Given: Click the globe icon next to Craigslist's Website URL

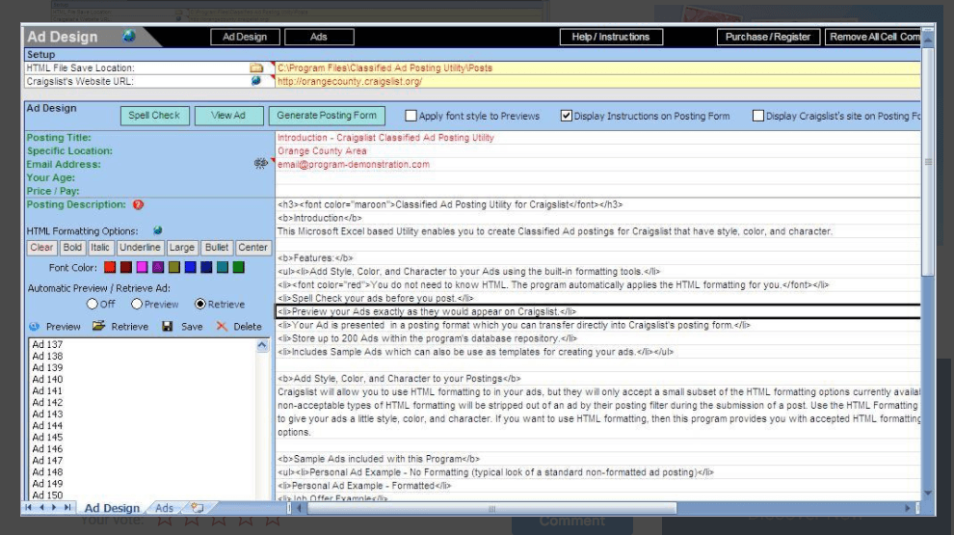Looking at the screenshot, I should 256,81.
